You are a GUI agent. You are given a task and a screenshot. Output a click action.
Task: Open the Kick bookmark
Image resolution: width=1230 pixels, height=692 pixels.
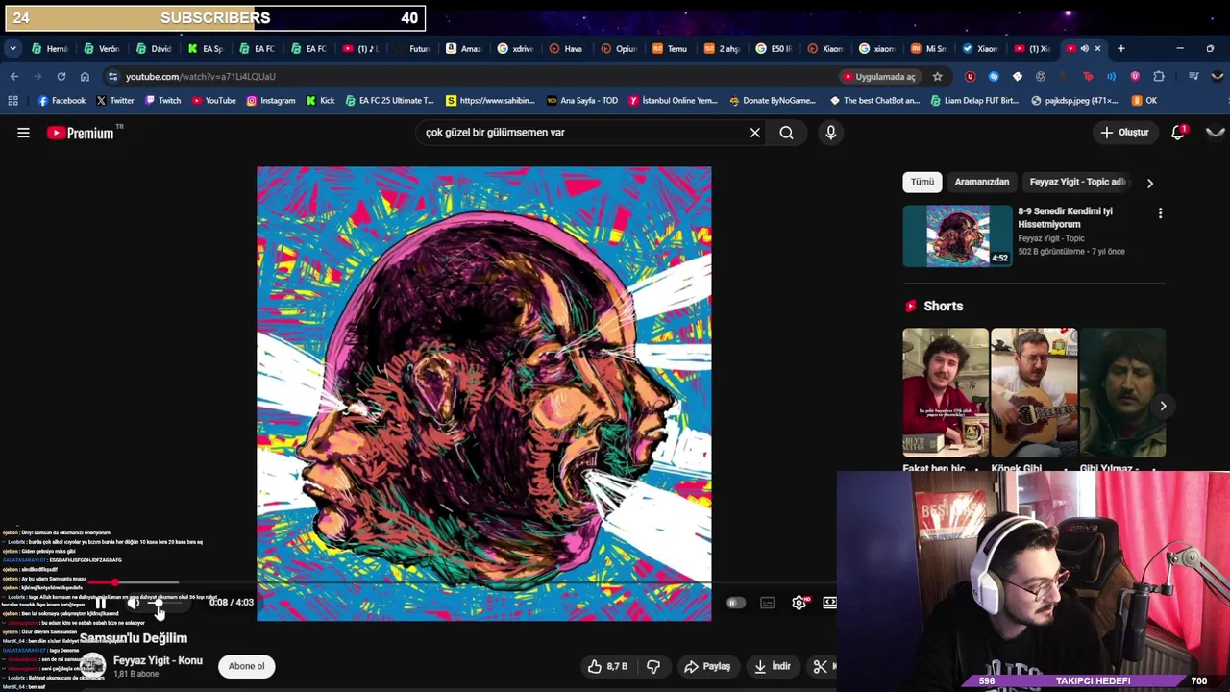tap(320, 100)
